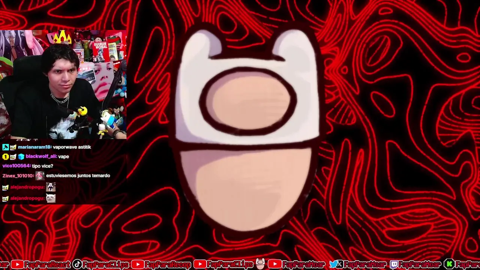Click the message 'vaporwave astitik'
This screenshot has height=270, width=480.
(72, 147)
